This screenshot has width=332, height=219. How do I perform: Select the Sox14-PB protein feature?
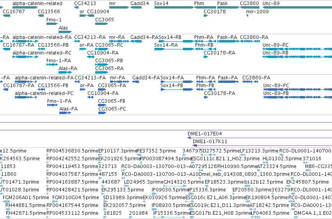(177, 89)
